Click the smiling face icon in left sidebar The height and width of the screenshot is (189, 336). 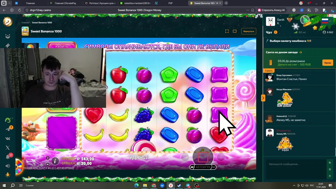coord(8,36)
